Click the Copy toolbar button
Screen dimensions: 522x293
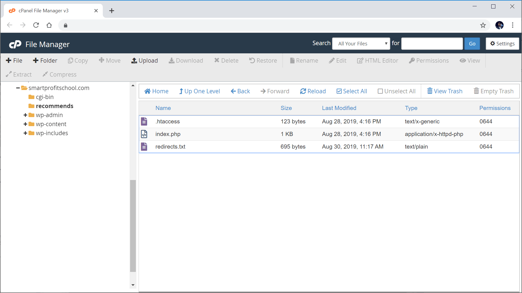(x=78, y=60)
